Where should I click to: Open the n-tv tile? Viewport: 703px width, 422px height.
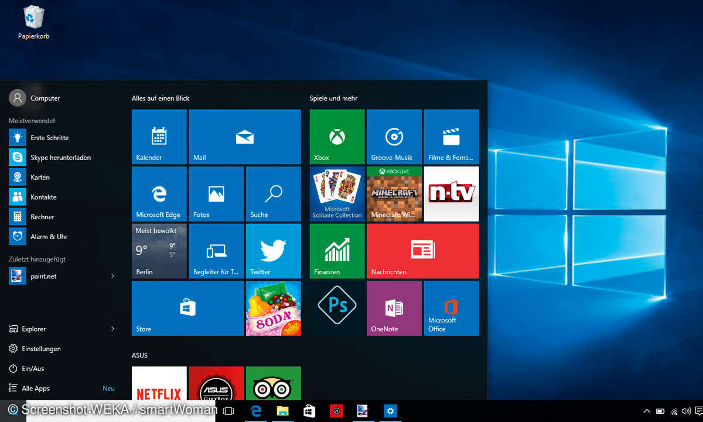pos(451,193)
